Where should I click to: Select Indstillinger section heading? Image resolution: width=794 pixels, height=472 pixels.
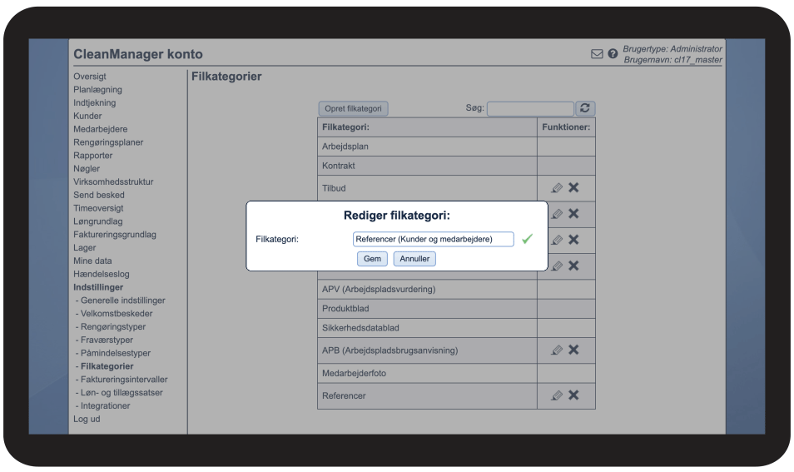98,287
